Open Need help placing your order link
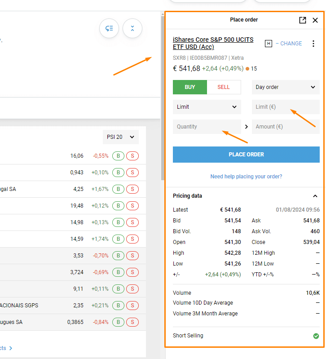 pos(246,177)
